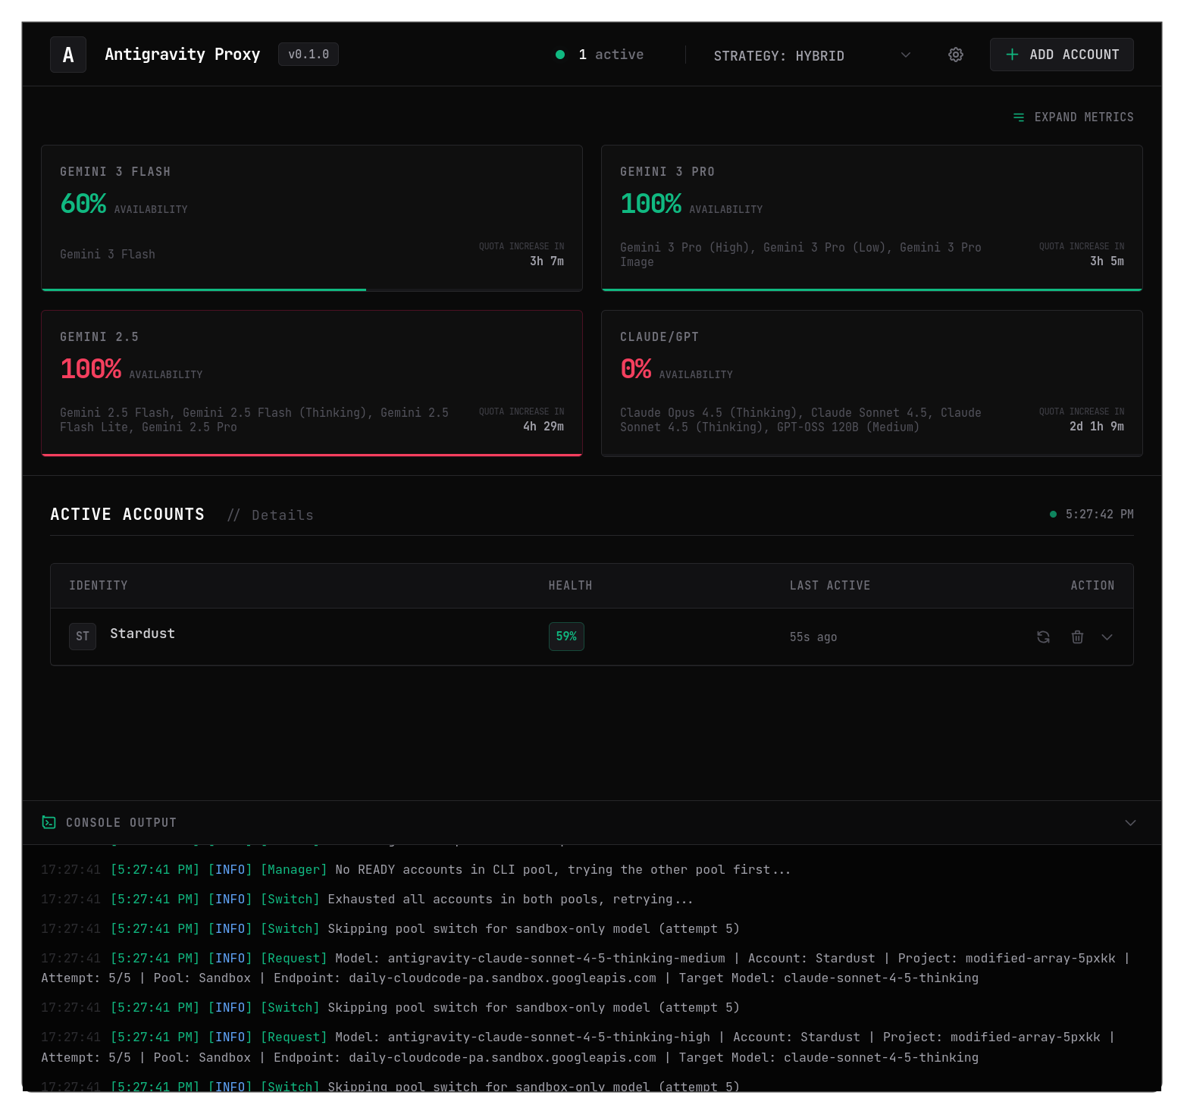
Task: Click the Gemini 3 Pro availability bar
Action: [x=872, y=289]
